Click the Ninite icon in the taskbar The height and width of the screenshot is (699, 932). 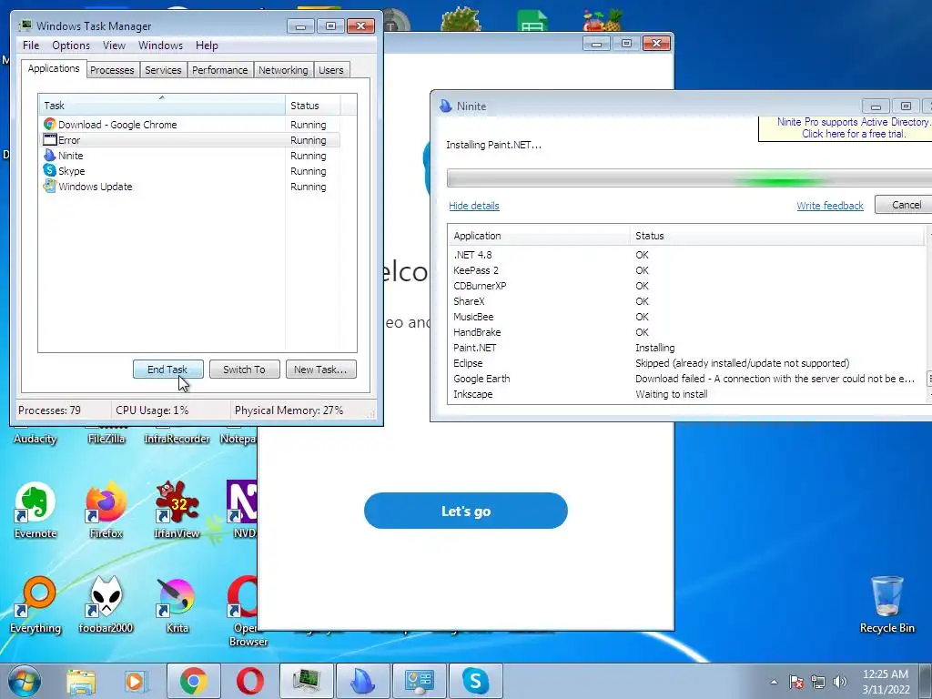point(362,681)
